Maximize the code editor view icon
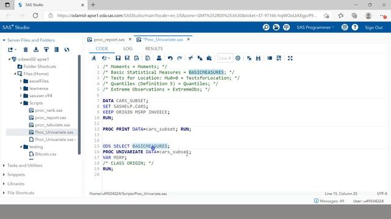391x219 pixels. pyautogui.click(x=290, y=58)
